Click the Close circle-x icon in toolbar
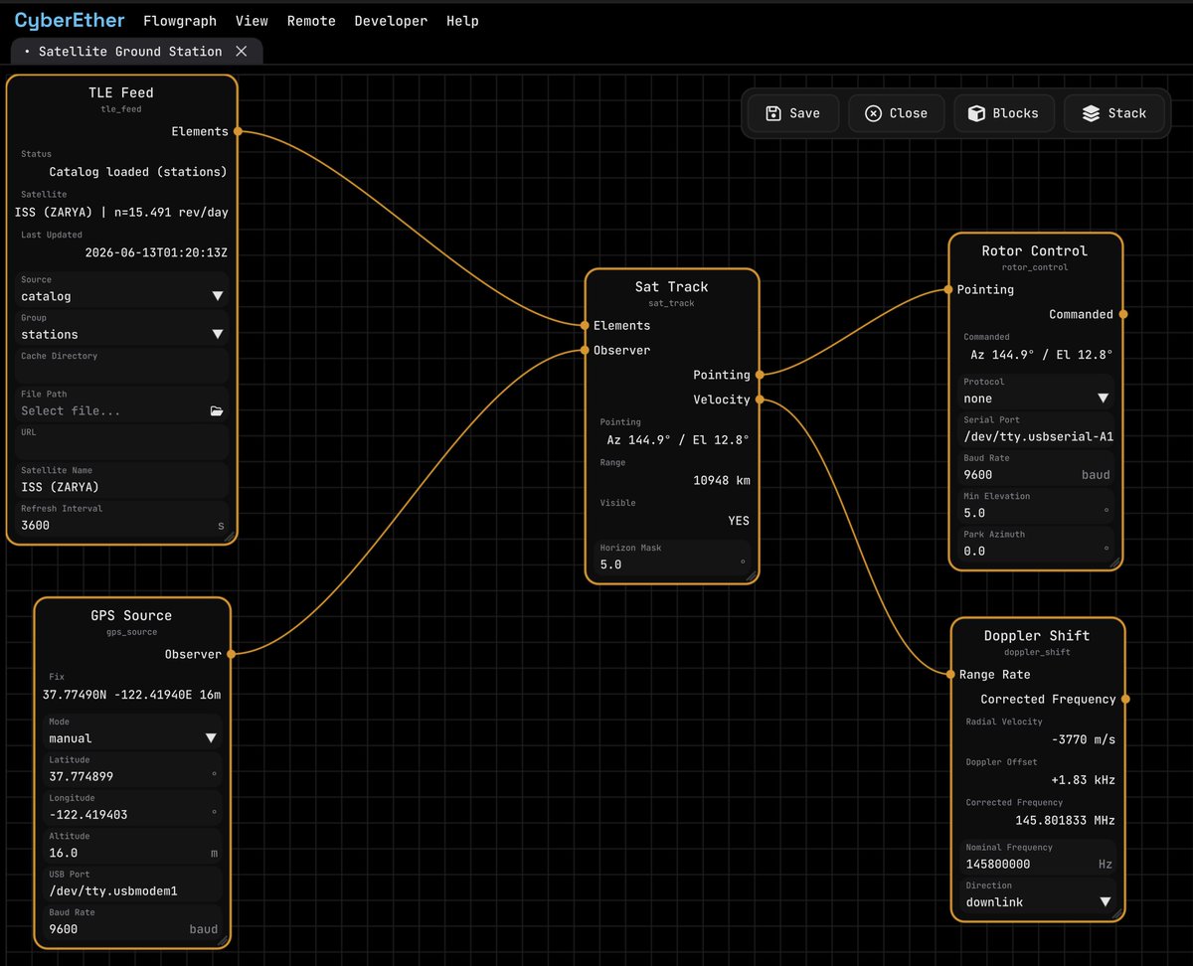1193x966 pixels. (x=873, y=113)
